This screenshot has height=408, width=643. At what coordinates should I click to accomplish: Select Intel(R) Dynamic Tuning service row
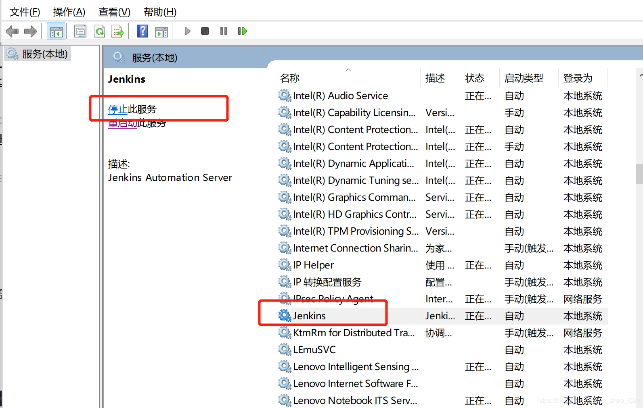tap(442, 180)
